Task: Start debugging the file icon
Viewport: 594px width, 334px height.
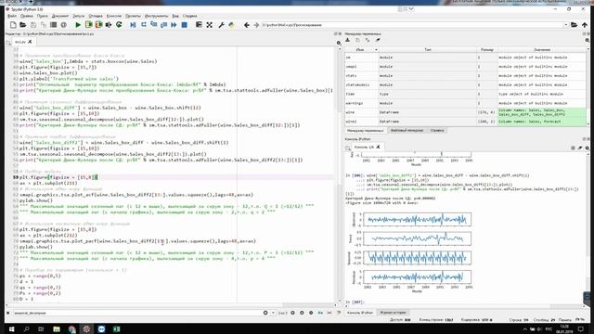Action: pos(133,25)
